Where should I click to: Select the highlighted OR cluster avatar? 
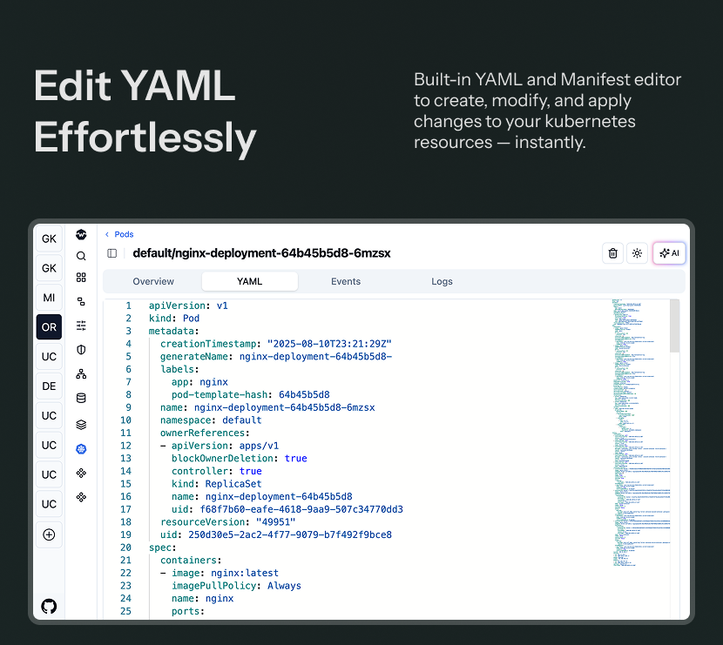pos(49,327)
